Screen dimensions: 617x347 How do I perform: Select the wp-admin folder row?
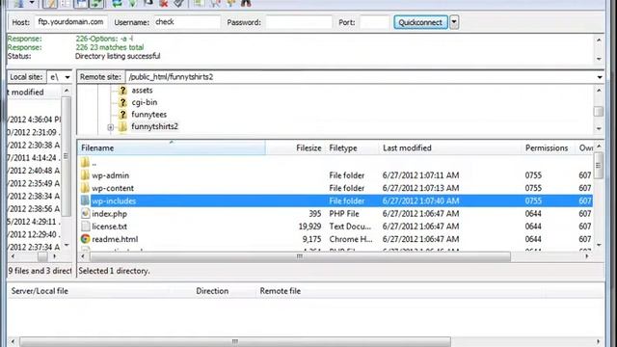coord(335,175)
